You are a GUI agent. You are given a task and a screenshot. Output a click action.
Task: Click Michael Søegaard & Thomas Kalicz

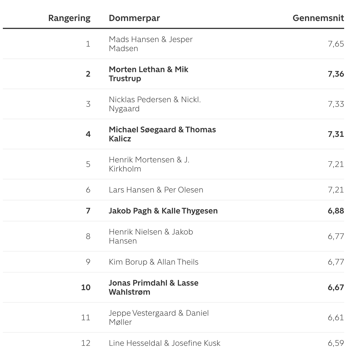pyautogui.click(x=162, y=134)
